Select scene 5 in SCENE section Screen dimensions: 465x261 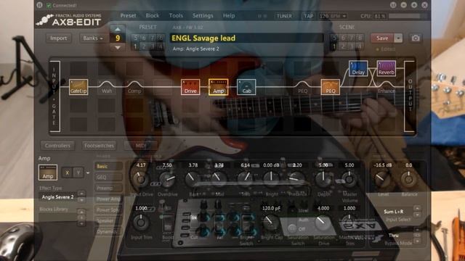pos(334,38)
